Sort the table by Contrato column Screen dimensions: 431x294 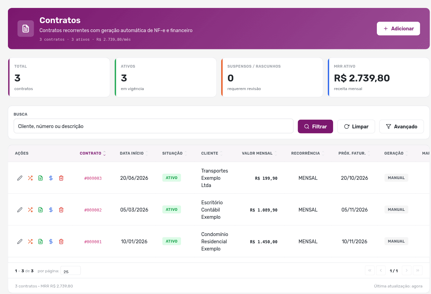[x=93, y=153]
